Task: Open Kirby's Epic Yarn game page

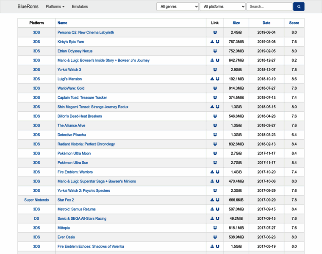Action: pos(71,41)
